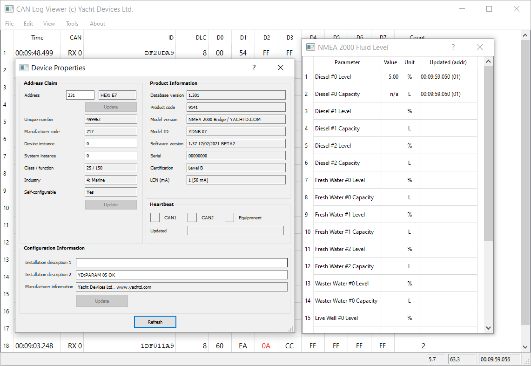This screenshot has height=366, width=531.
Task: Click the fluid level vertical scrollbar thumb
Action: point(488,154)
